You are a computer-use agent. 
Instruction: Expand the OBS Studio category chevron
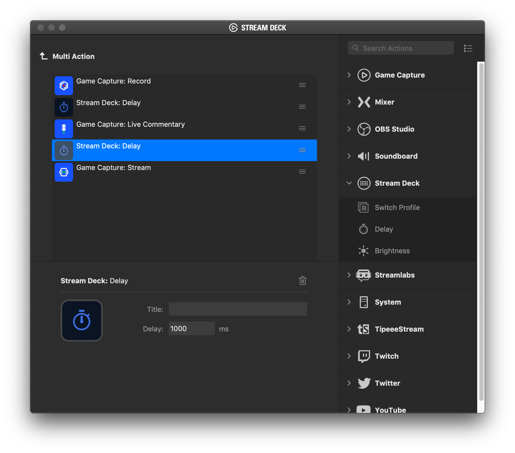[x=349, y=129]
